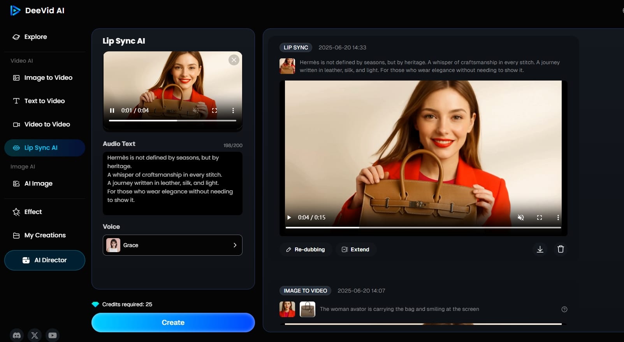
Task: Launch AI Director
Action: point(45,260)
